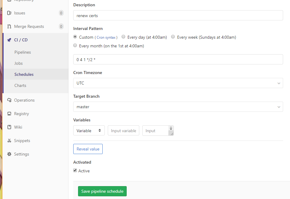290x199 pixels.
Task: Click the value textarea resize handle
Action: pos(172,134)
